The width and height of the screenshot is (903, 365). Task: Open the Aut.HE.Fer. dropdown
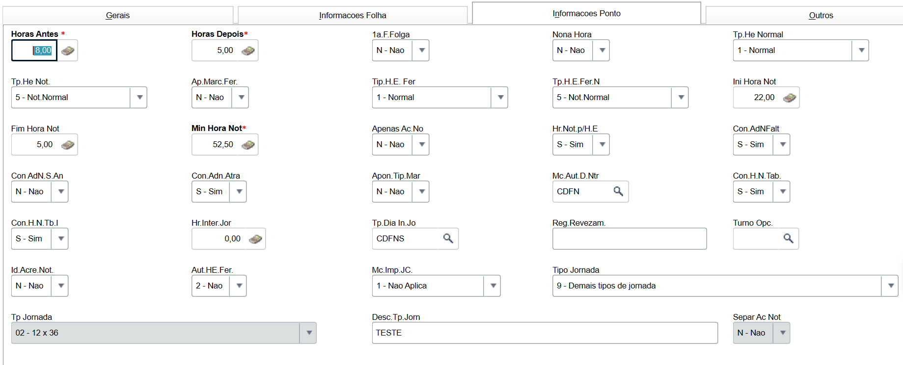pyautogui.click(x=239, y=286)
